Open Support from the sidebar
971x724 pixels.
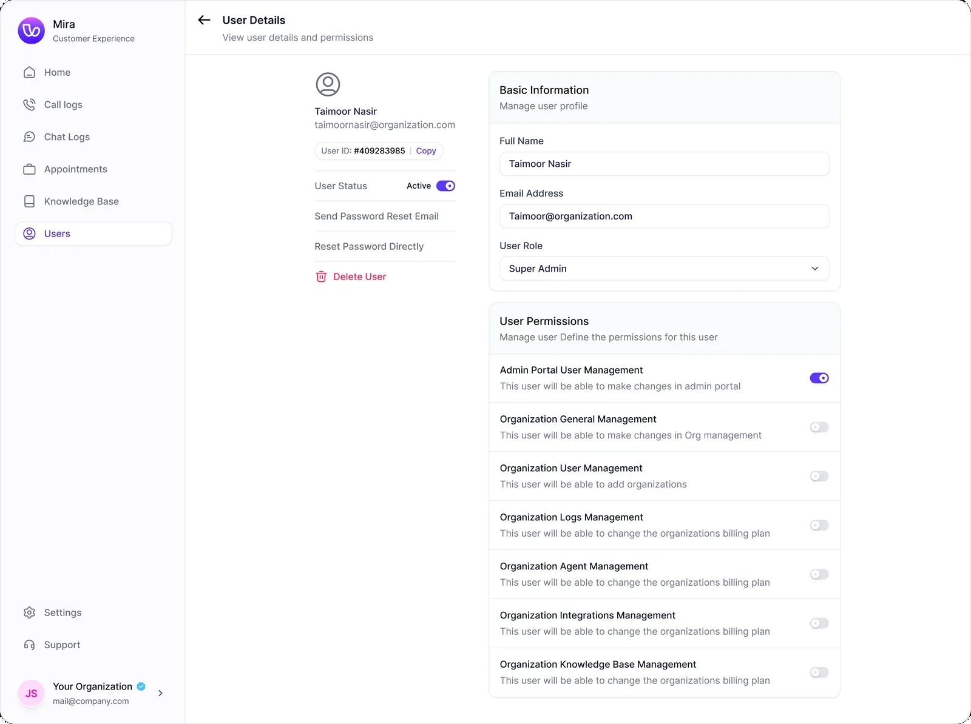point(93,645)
